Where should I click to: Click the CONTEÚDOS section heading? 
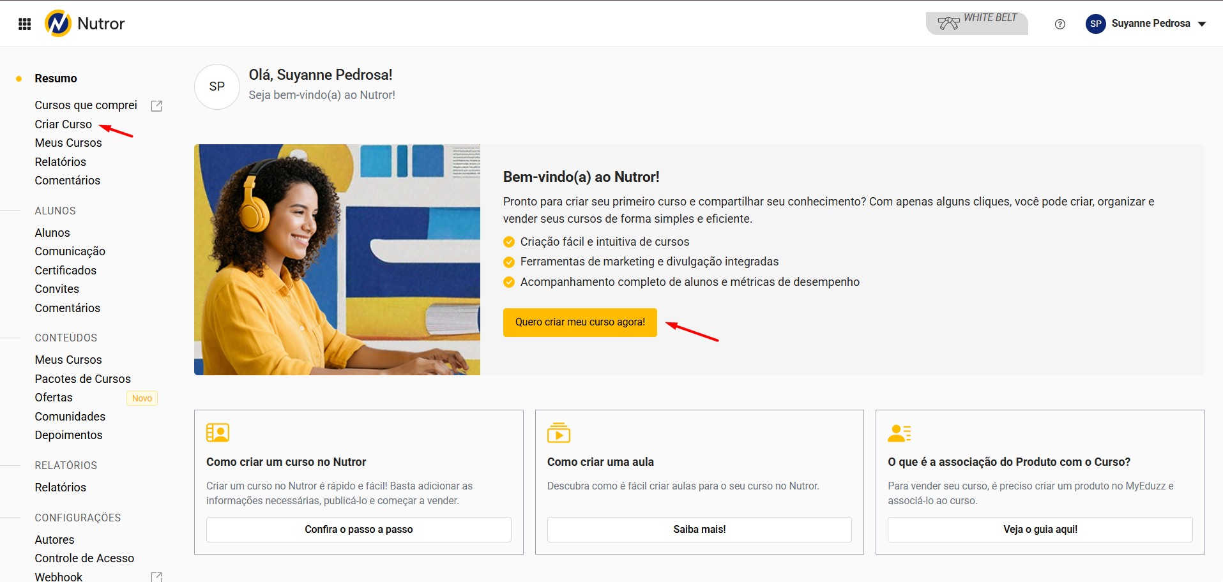tap(66, 338)
